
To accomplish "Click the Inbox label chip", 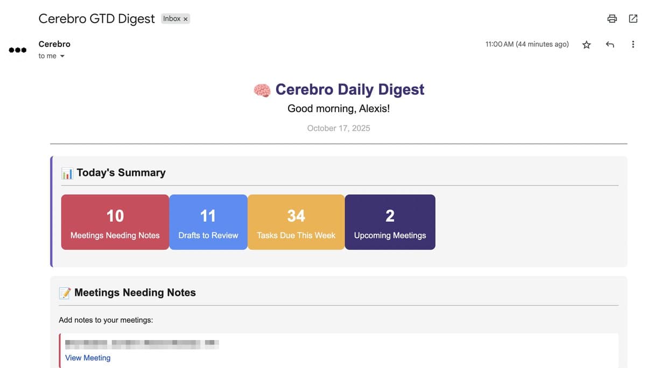I will coord(172,19).
